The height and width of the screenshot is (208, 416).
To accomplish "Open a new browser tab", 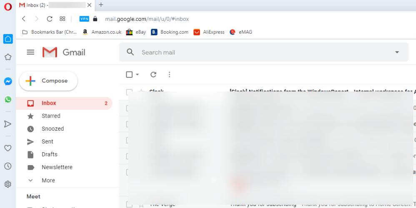I will pos(101,5).
